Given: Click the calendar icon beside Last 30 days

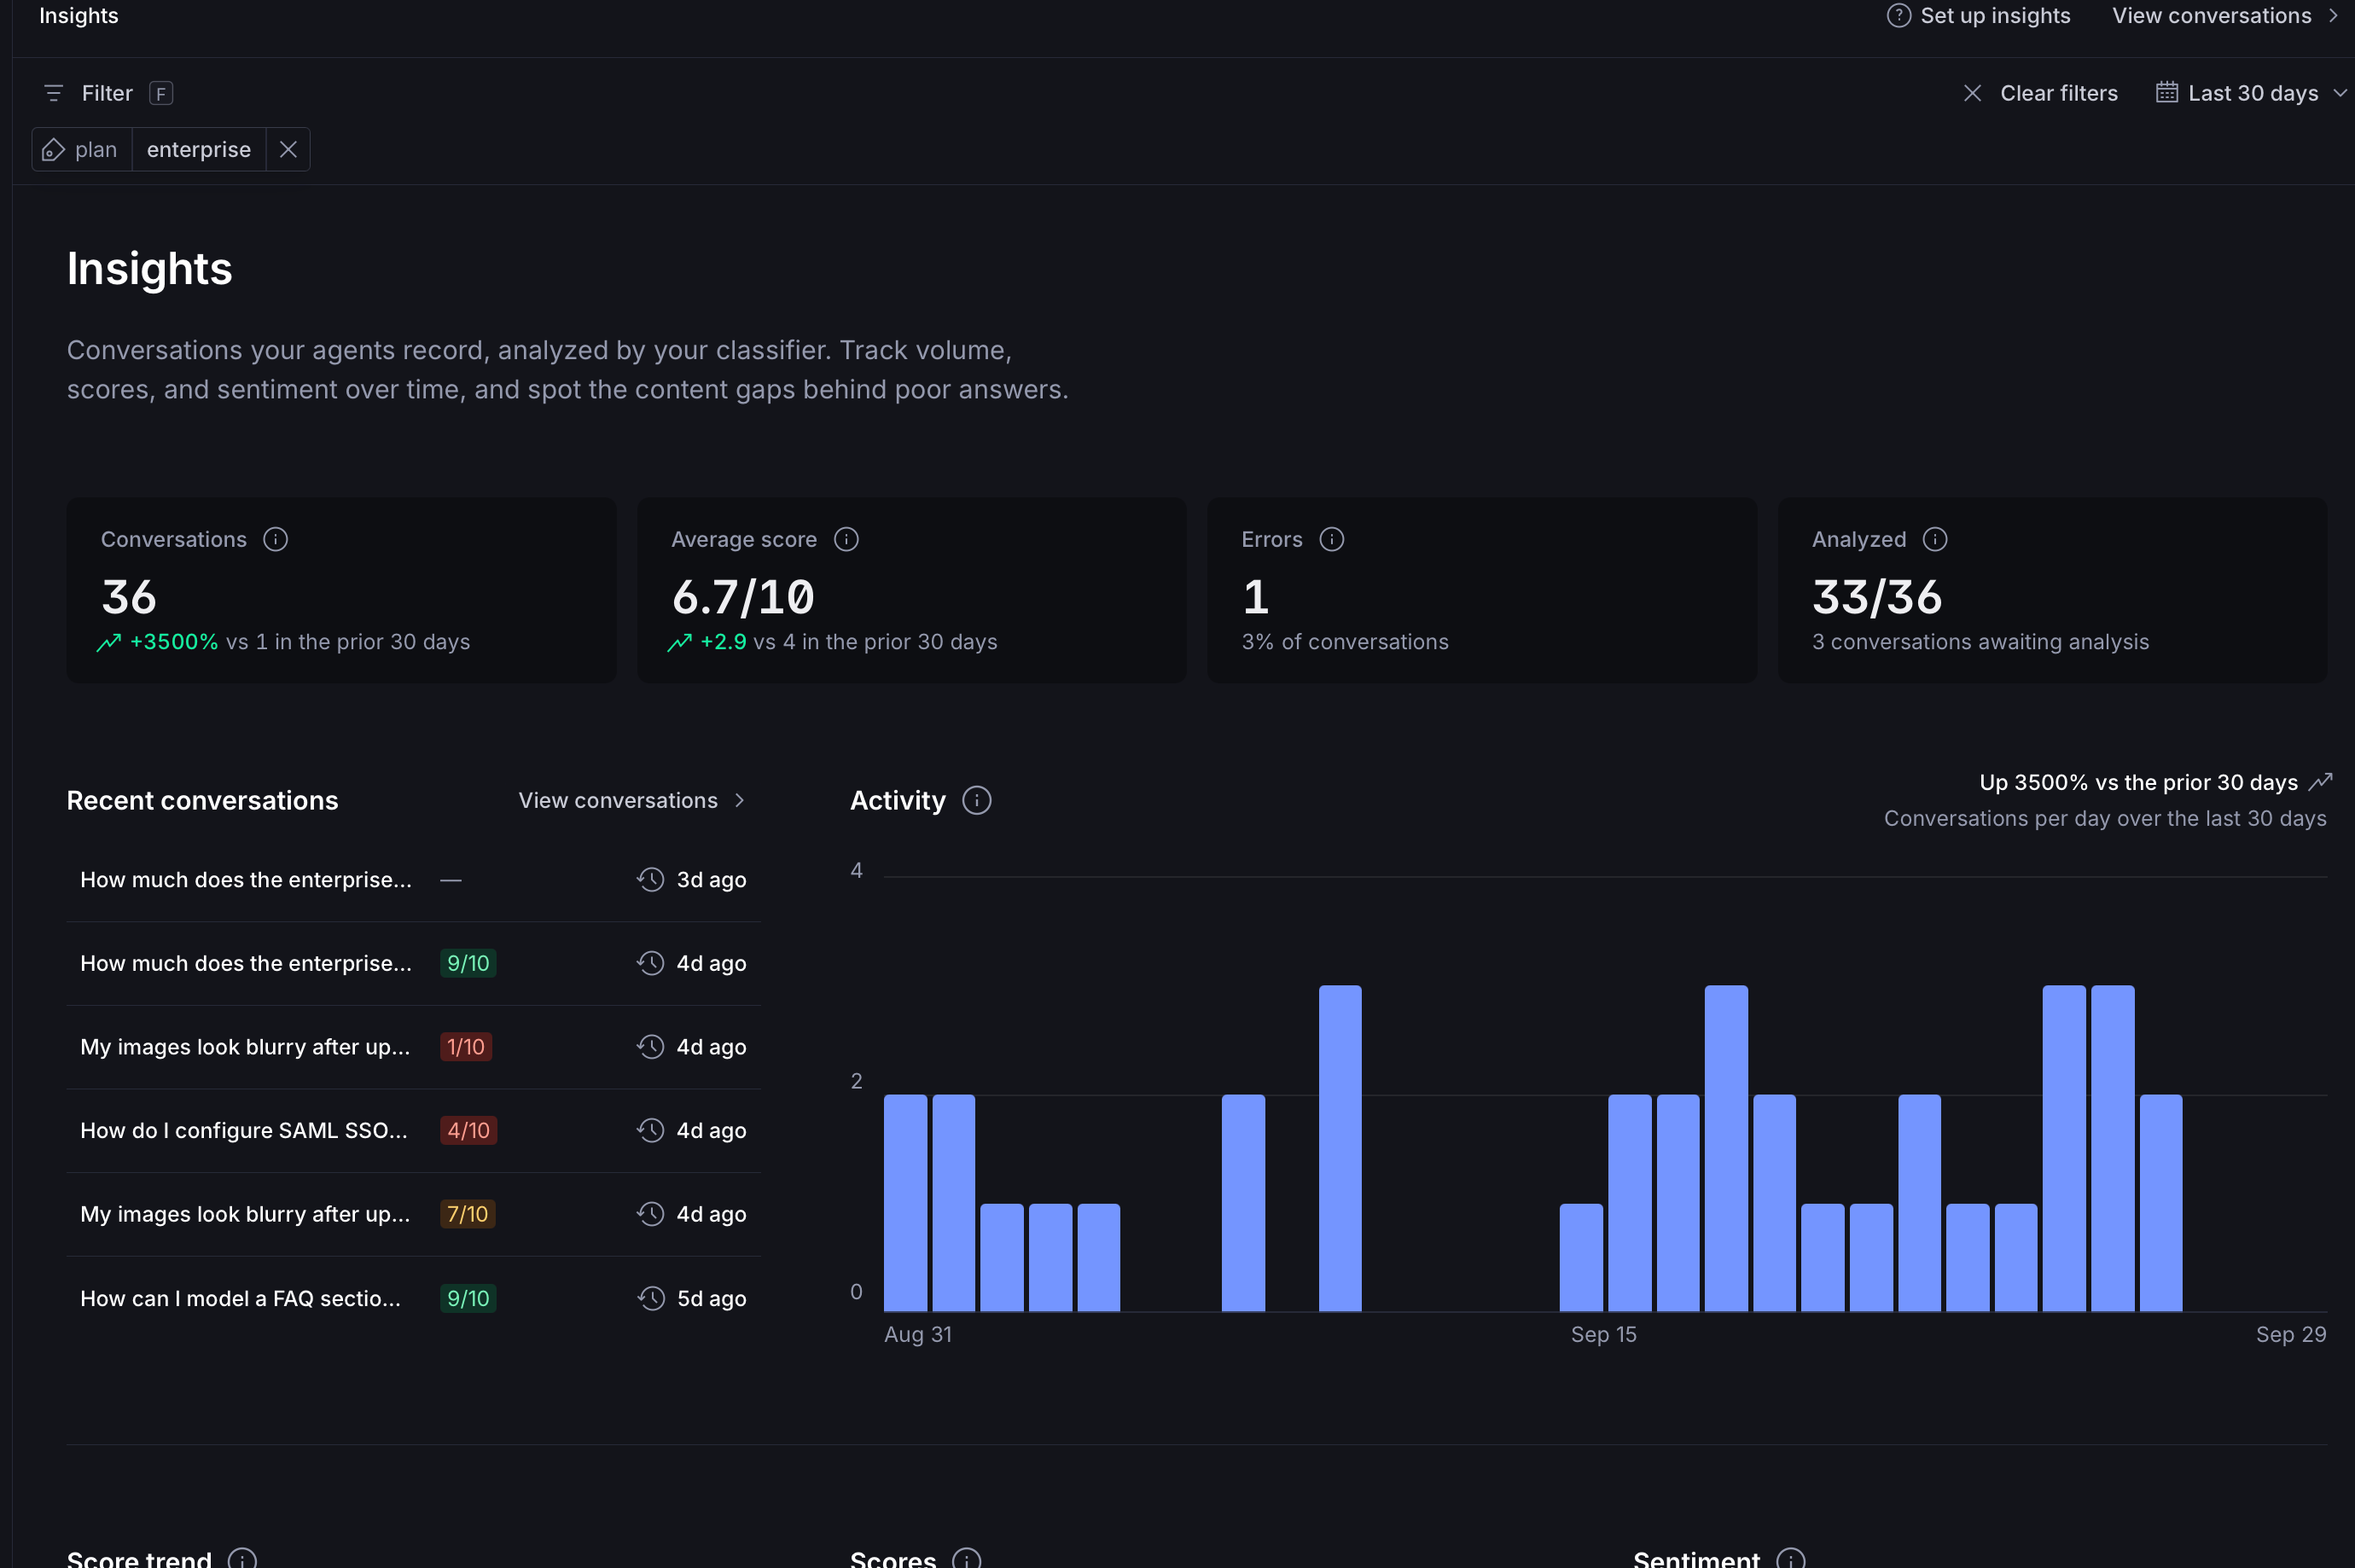Looking at the screenshot, I should [2166, 93].
